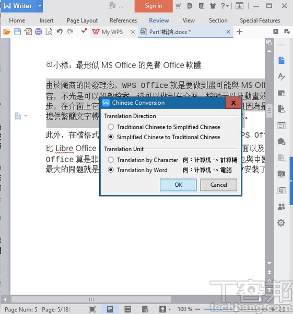The image size is (293, 314).
Task: Open Print Preview icon
Action: click(x=49, y=31)
